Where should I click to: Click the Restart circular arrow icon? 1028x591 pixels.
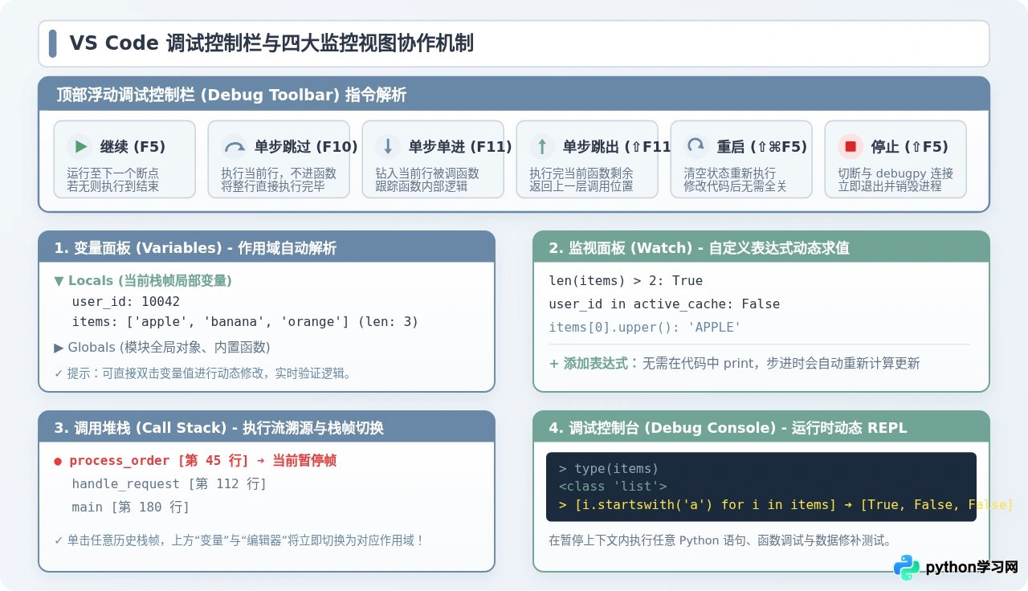pos(696,147)
